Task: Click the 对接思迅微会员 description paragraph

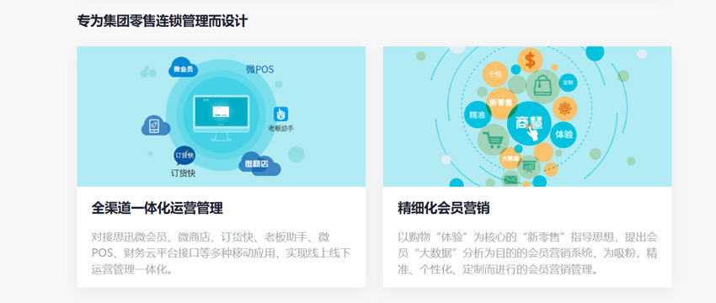Action: tap(221, 253)
